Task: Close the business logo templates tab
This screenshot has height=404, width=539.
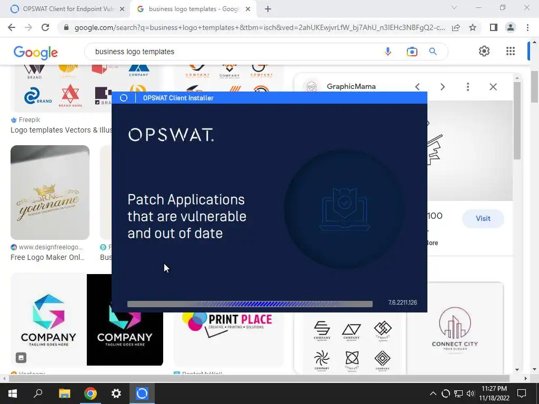Action: click(x=248, y=9)
